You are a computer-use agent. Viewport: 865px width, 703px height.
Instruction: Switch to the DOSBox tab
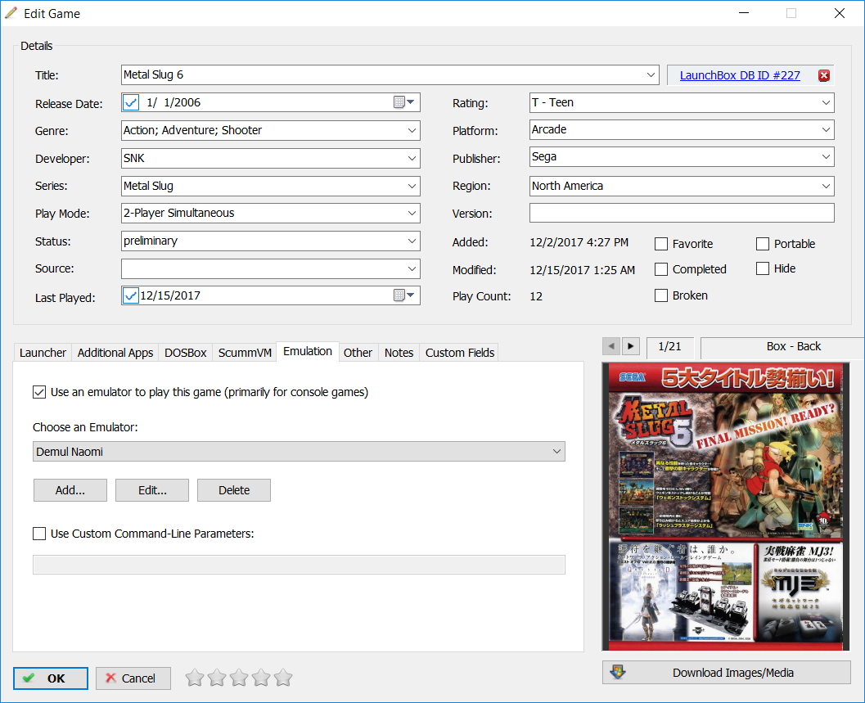tap(185, 353)
